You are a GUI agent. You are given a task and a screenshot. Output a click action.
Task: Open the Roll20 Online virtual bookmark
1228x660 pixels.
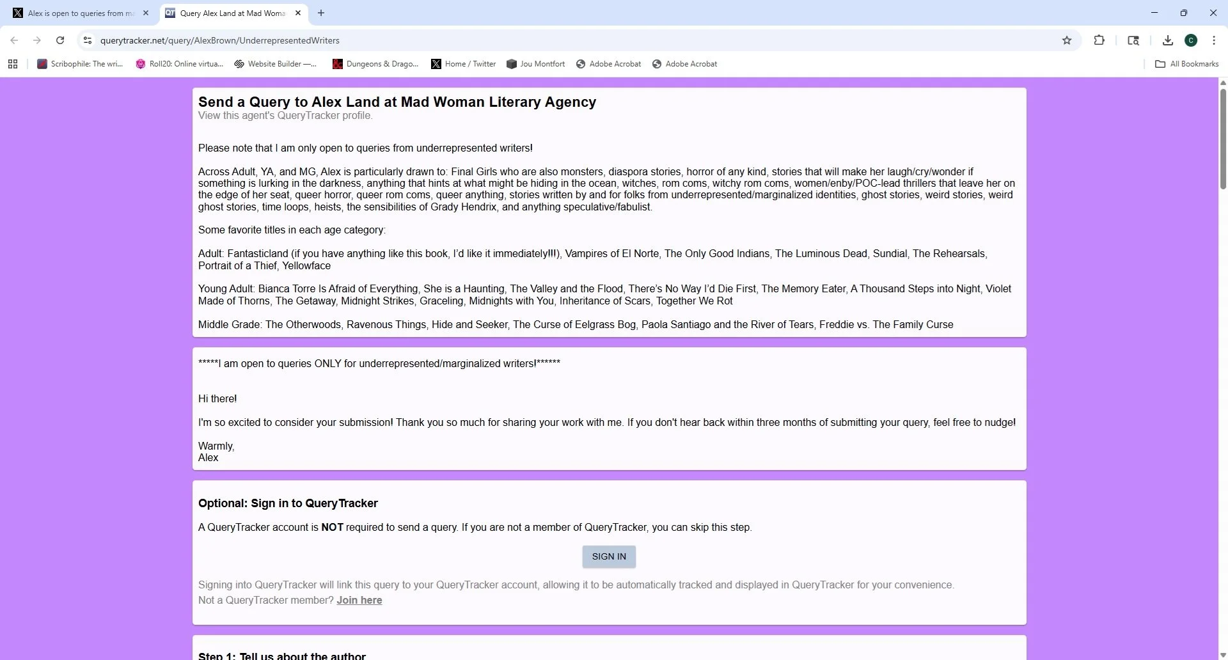[x=179, y=64]
